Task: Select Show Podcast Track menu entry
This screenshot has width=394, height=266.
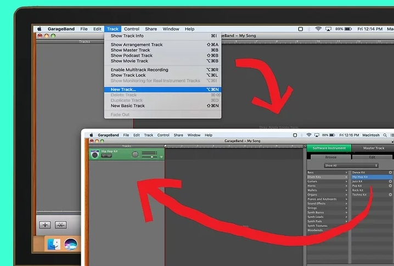Action: pos(163,55)
